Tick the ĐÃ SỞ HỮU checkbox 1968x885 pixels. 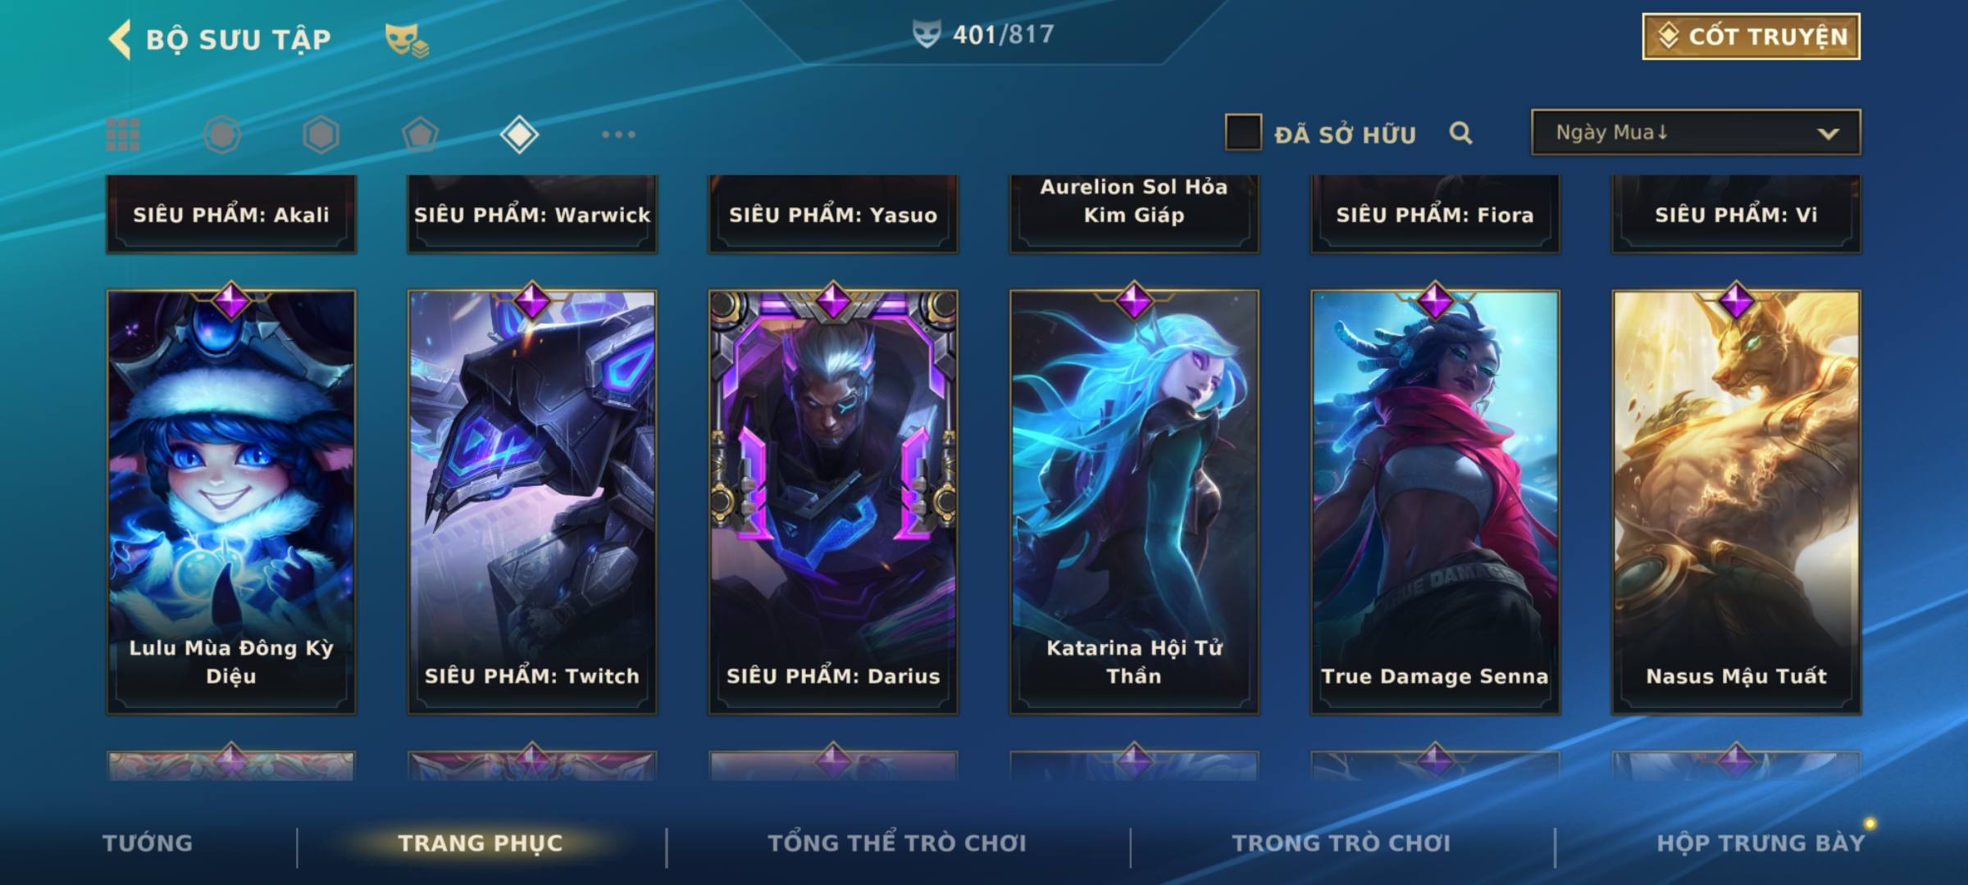click(1243, 133)
